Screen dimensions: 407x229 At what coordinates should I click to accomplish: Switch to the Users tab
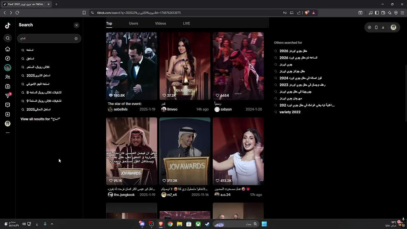134,23
